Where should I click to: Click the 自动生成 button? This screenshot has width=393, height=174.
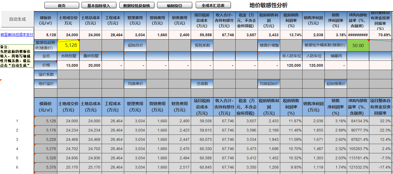coord(17,19)
